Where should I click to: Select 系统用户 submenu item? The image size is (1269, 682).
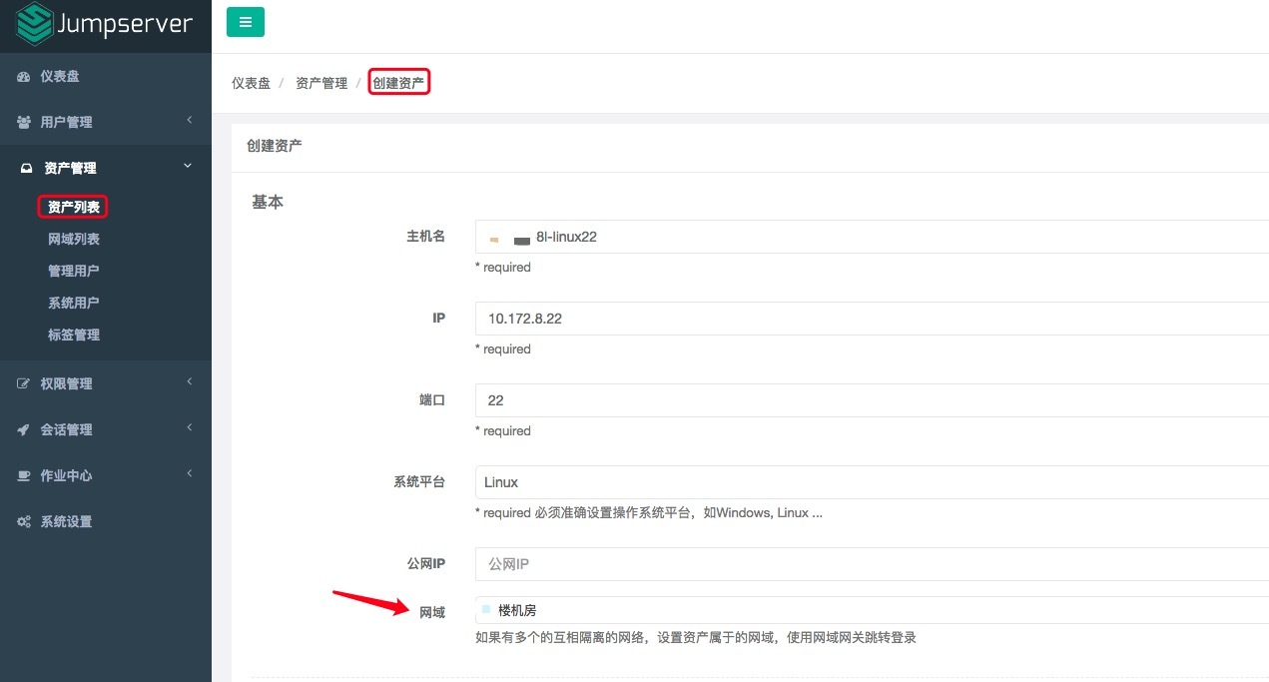click(74, 304)
